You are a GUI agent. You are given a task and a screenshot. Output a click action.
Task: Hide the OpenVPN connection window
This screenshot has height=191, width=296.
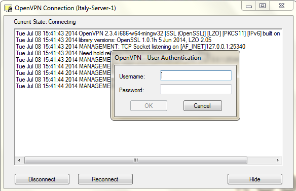point(255,179)
